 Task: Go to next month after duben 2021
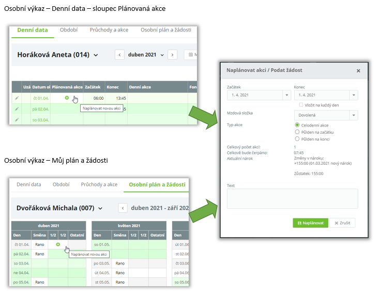(172, 55)
